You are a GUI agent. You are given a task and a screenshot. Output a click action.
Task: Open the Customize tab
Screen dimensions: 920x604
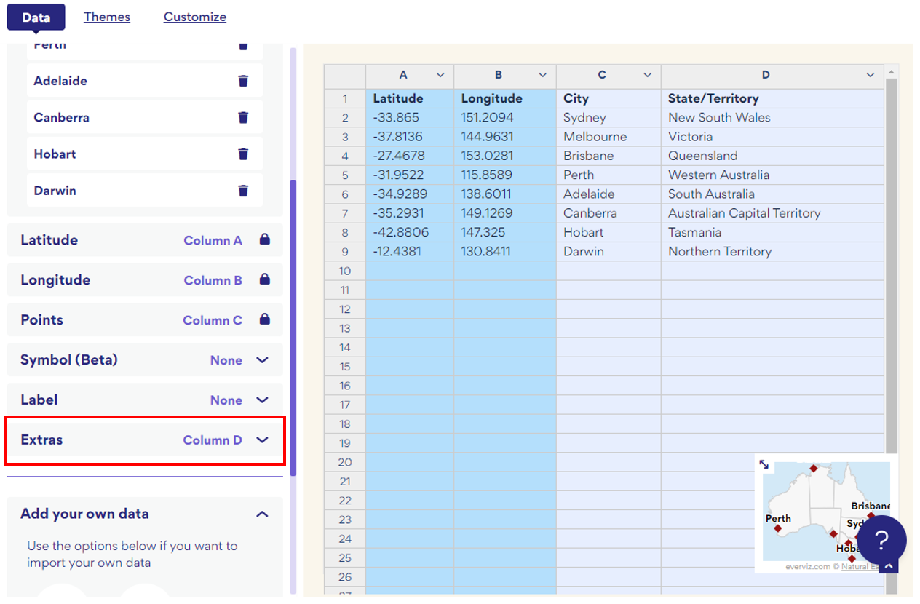(194, 17)
